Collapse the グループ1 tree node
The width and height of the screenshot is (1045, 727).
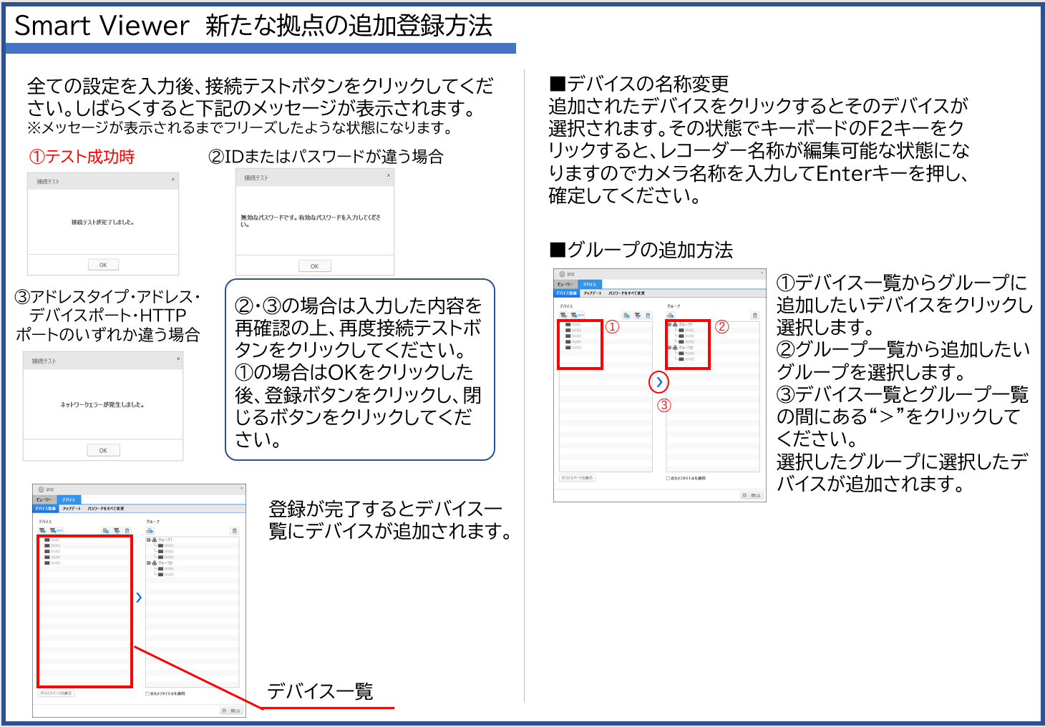click(x=148, y=540)
